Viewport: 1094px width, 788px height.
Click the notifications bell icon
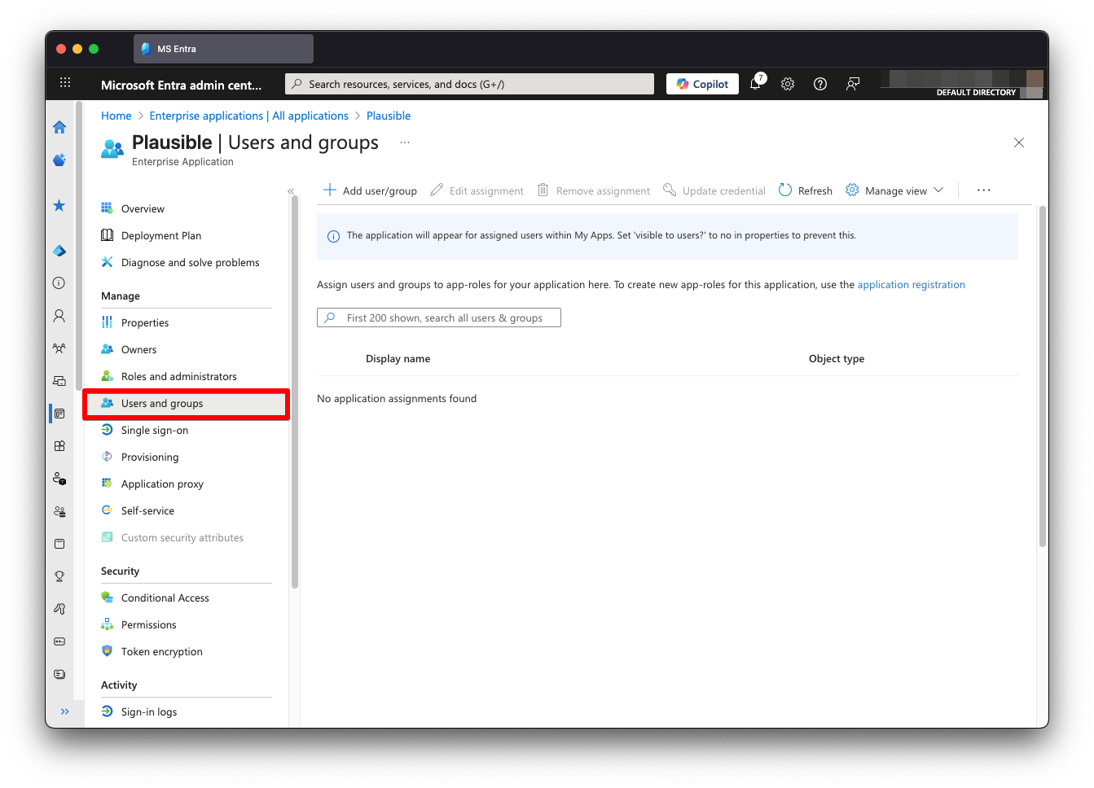754,83
